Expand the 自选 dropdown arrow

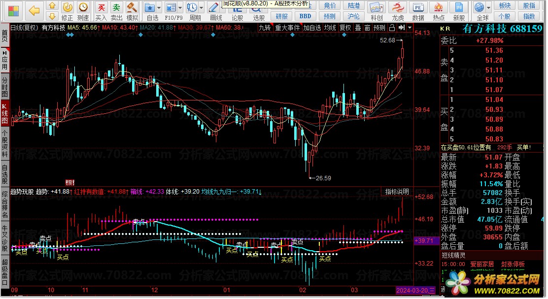pyautogui.click(x=159, y=8)
